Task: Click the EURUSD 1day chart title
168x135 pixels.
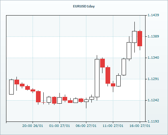Action: [x=84, y=6]
